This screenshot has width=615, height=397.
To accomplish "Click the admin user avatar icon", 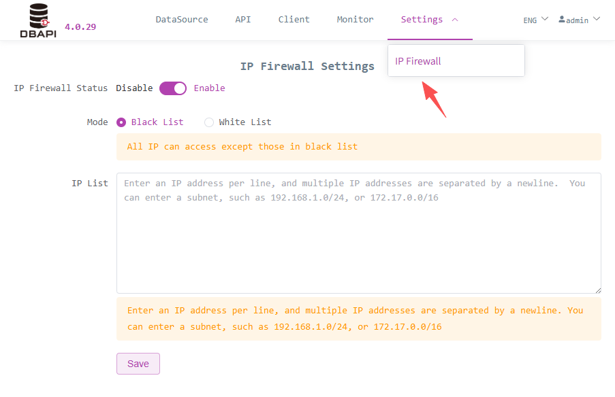I will [x=563, y=20].
